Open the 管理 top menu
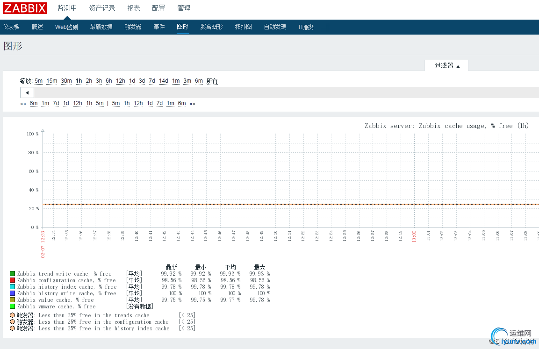Image resolution: width=539 pixels, height=349 pixels. 184,8
